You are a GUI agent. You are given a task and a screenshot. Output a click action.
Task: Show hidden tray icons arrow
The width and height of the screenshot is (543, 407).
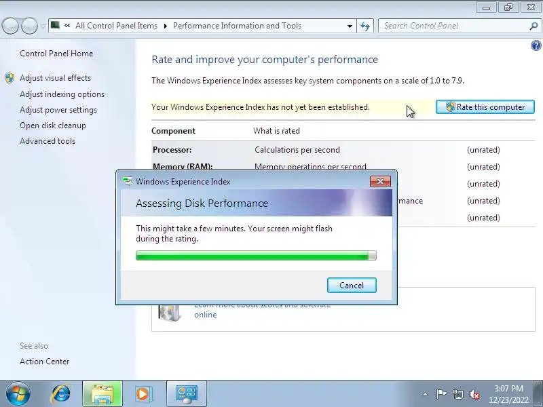[x=426, y=394]
